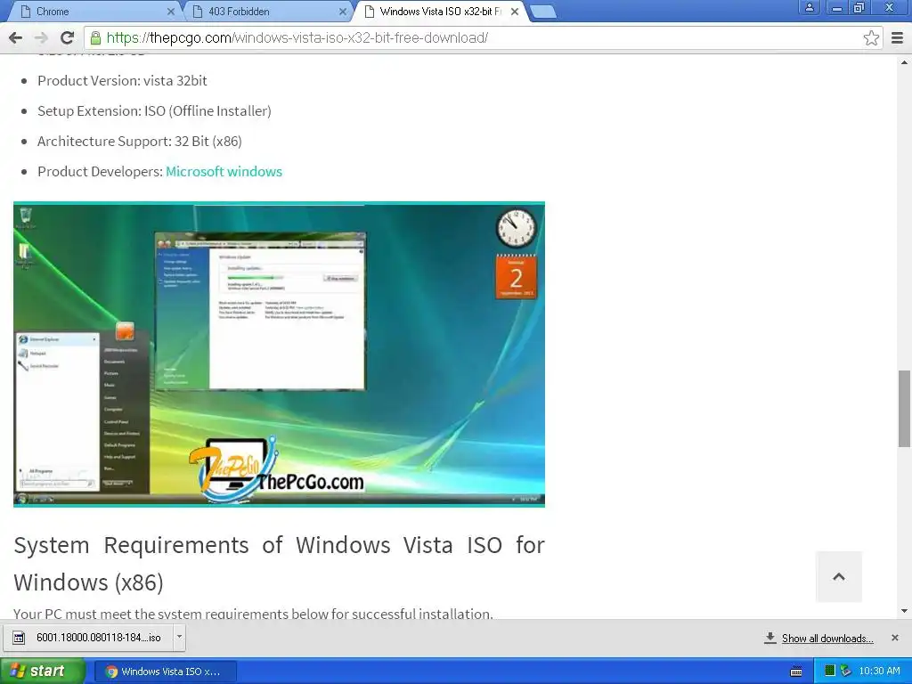Go back to the previous page

coord(16,37)
